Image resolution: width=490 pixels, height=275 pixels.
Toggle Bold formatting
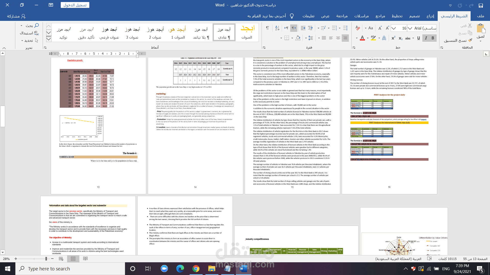[x=433, y=38]
